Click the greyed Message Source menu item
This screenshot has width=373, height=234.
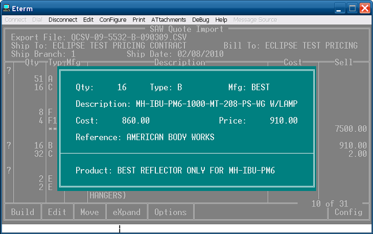(255, 20)
